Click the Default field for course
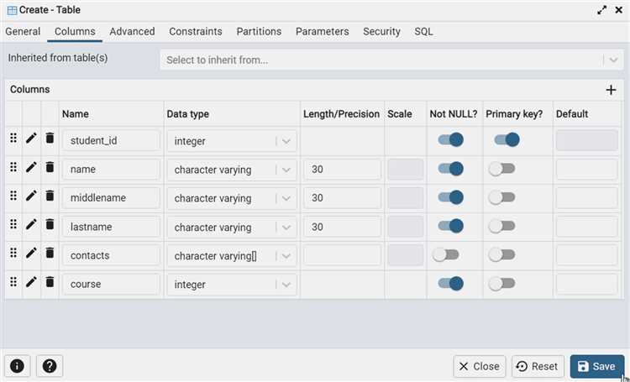Image resolution: width=630 pixels, height=382 pixels. [x=586, y=284]
